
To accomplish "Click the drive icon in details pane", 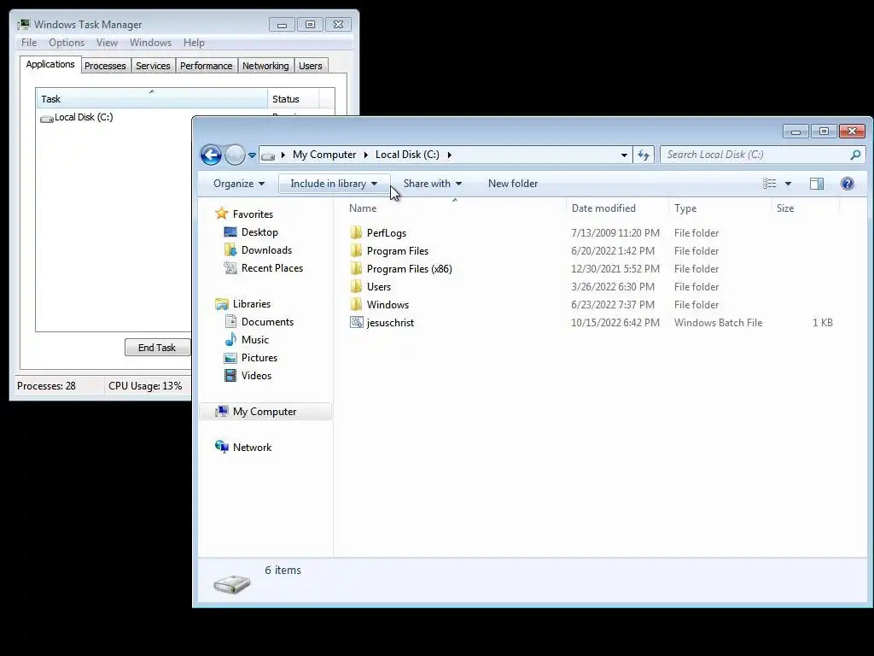I will coord(232,584).
